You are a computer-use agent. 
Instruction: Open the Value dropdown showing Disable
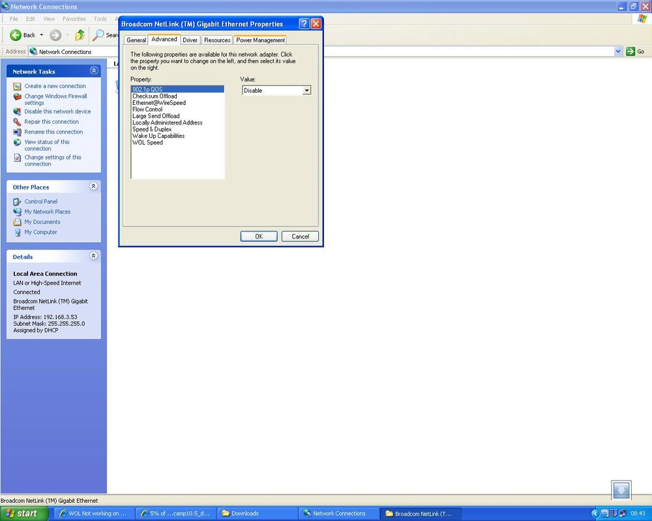(x=306, y=90)
